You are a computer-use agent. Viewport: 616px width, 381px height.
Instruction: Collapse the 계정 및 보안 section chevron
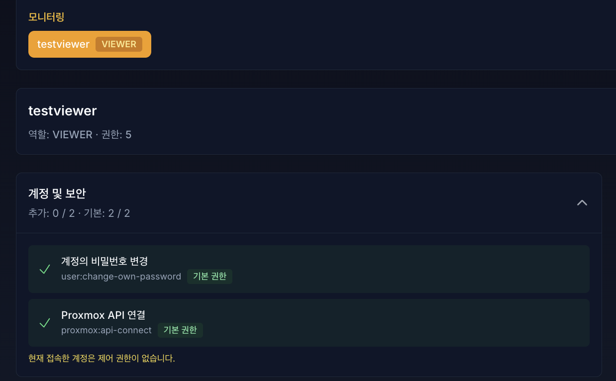[x=582, y=203]
